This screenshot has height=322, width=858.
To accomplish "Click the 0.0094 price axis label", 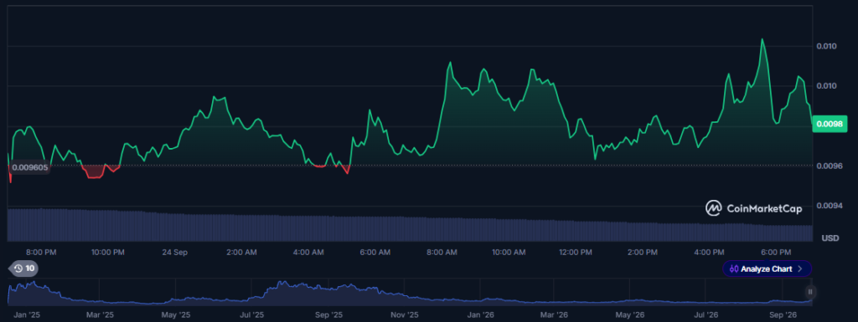I will point(830,206).
